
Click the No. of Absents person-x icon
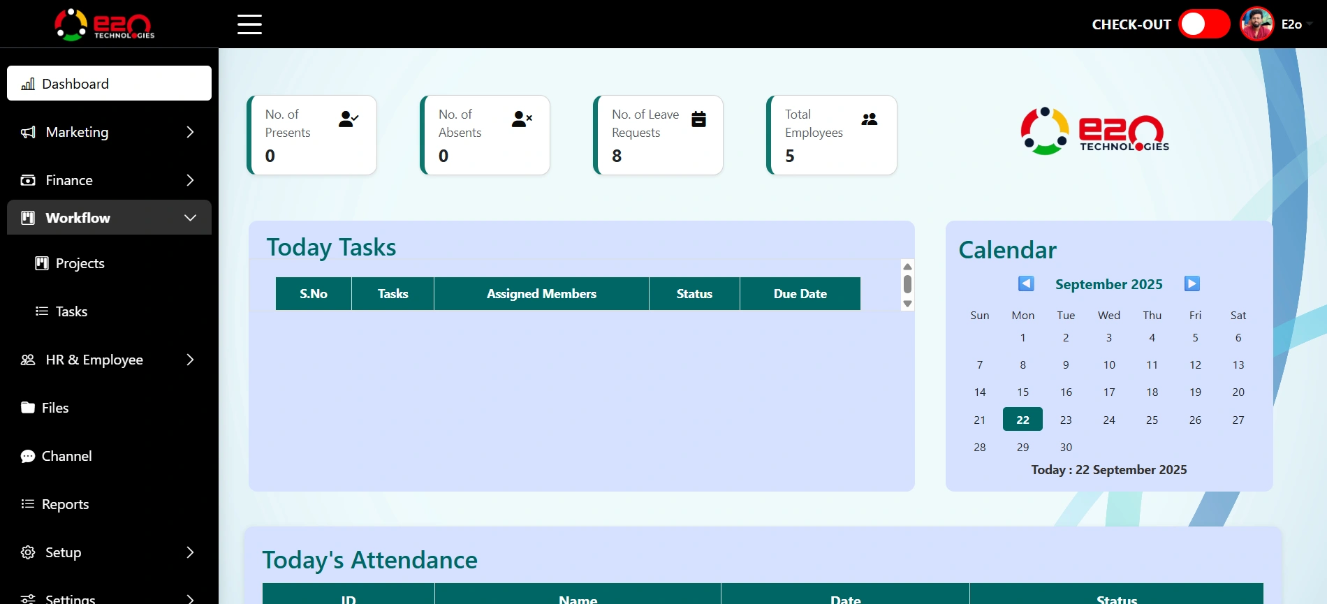click(522, 119)
